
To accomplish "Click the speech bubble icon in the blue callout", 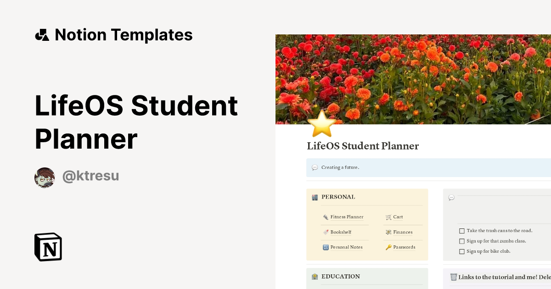I will point(314,167).
